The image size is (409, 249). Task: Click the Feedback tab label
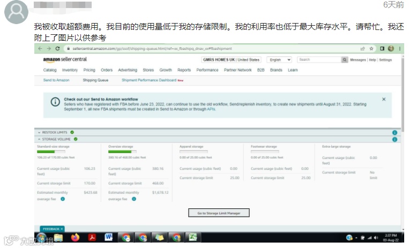pyautogui.click(x=51, y=229)
